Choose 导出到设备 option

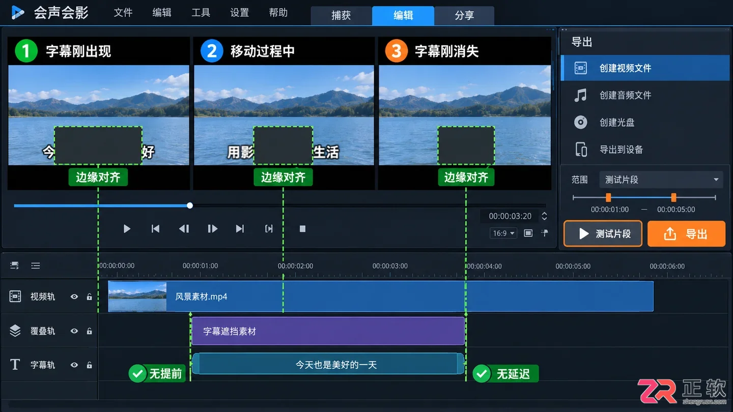click(x=645, y=150)
